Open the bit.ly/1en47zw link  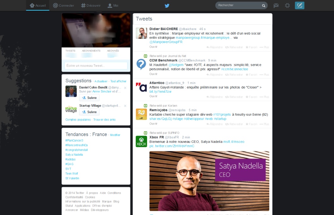[x=160, y=91]
